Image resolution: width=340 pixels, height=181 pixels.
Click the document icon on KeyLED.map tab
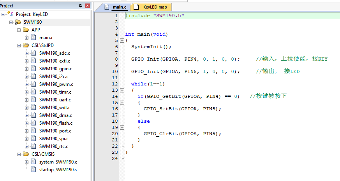[136, 7]
